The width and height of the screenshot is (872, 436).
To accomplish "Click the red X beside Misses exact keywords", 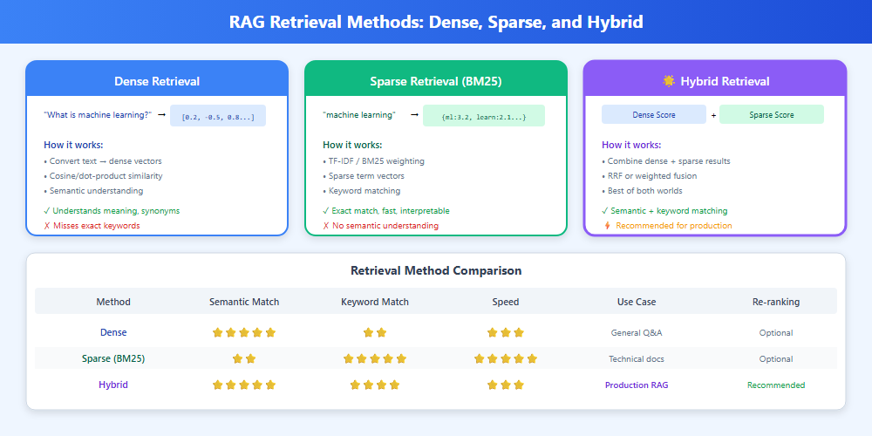I will click(x=47, y=226).
